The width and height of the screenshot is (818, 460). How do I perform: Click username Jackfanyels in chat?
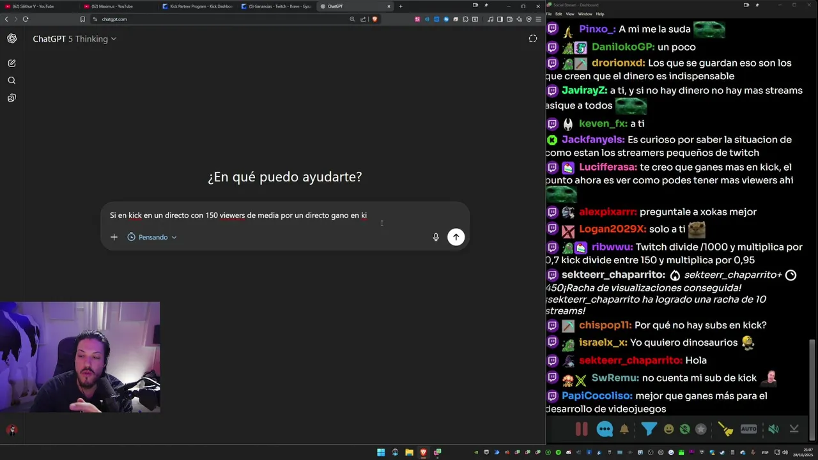pyautogui.click(x=593, y=139)
